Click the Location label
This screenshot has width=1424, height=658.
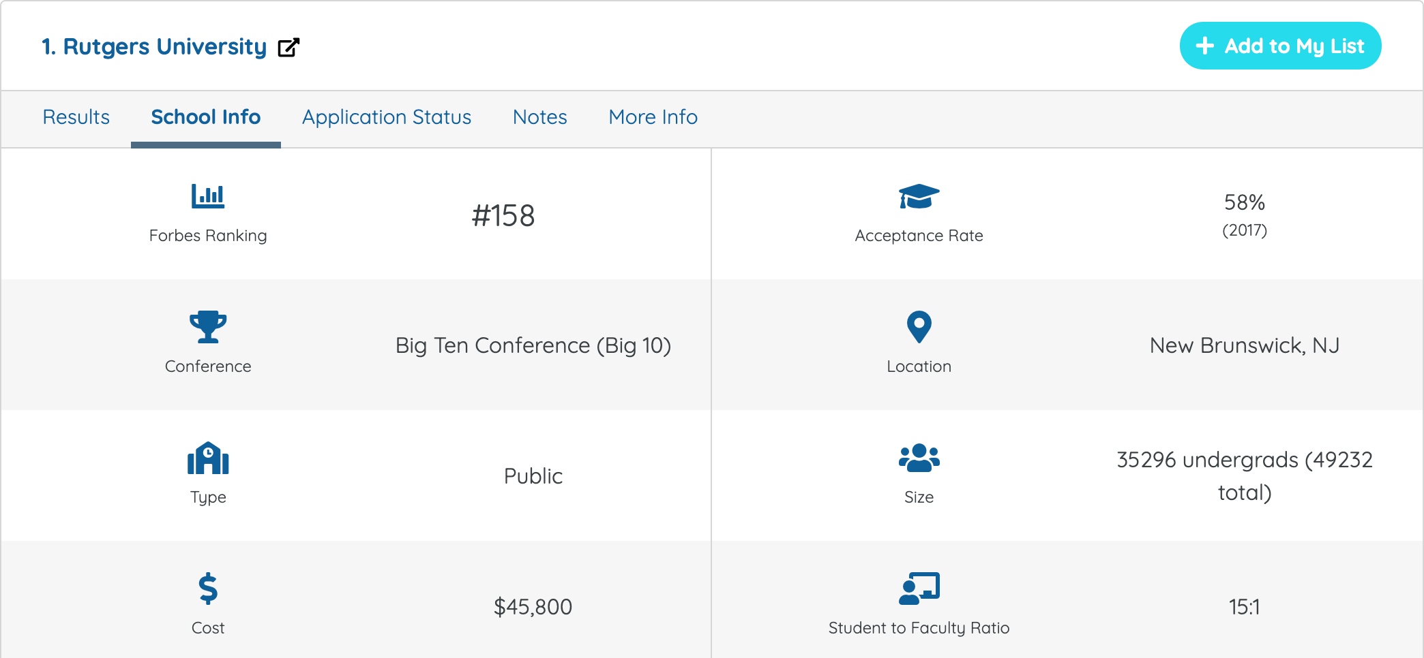click(x=919, y=366)
